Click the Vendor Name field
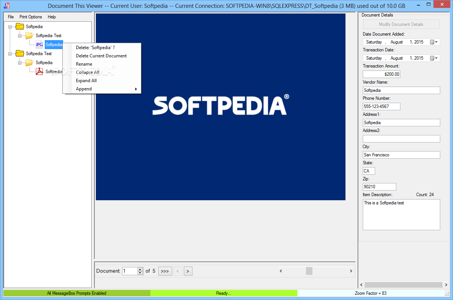Image resolution: width=453 pixels, height=300 pixels. tap(401, 90)
